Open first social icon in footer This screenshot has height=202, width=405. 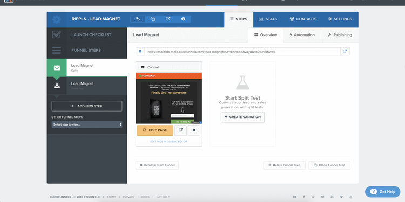(295, 197)
